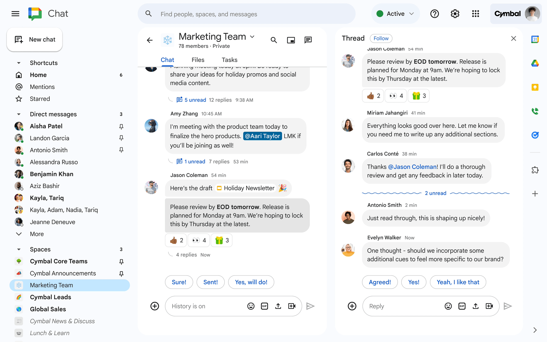Viewport: 547px width, 342px height.
Task: Toggle pin for Landon Garcia conversation
Action: click(121, 138)
